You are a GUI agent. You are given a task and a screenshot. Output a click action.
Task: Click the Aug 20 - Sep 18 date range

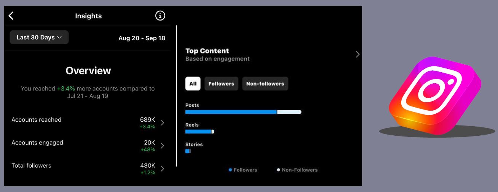pyautogui.click(x=142, y=38)
